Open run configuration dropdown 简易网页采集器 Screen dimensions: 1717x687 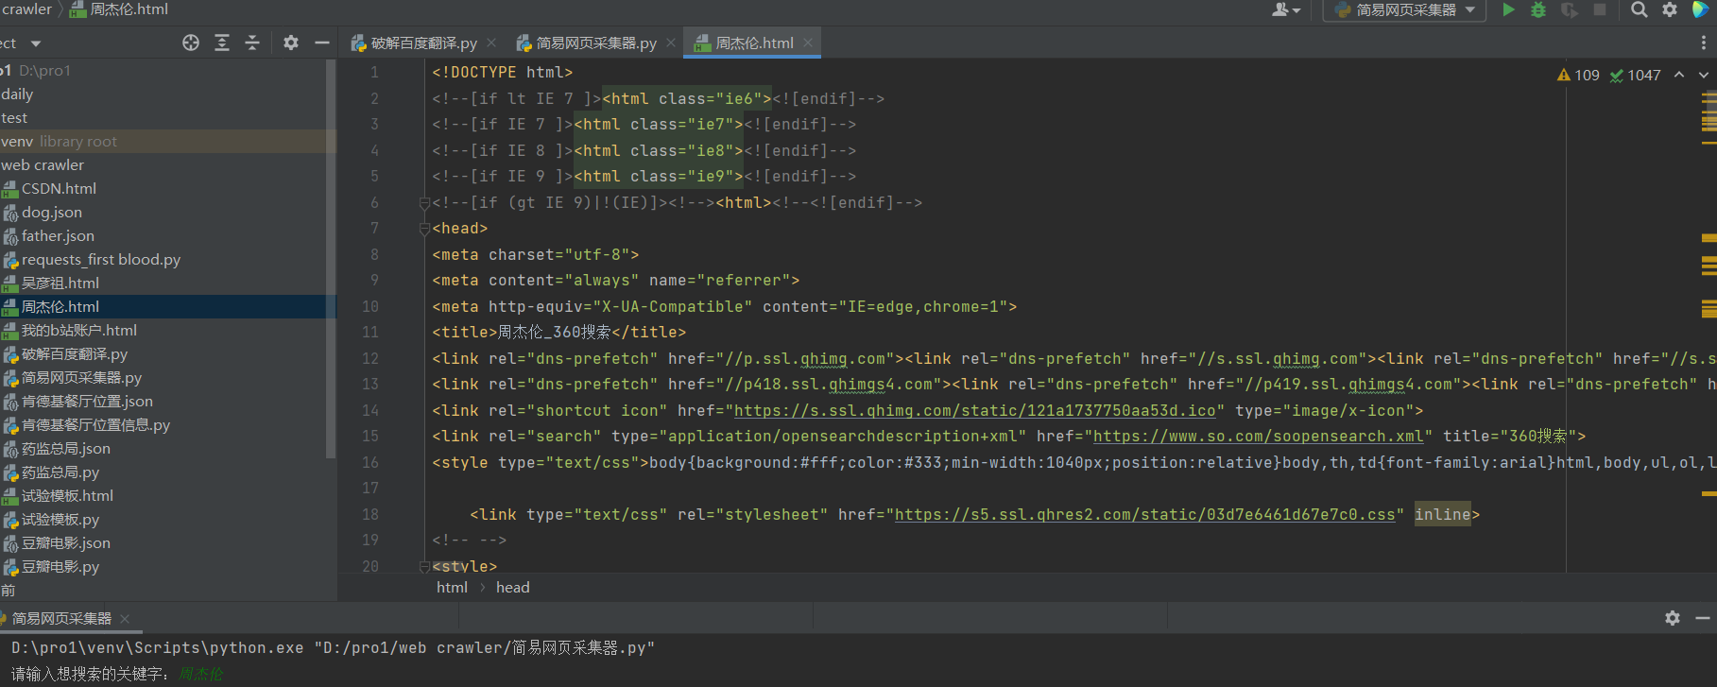(x=1404, y=10)
